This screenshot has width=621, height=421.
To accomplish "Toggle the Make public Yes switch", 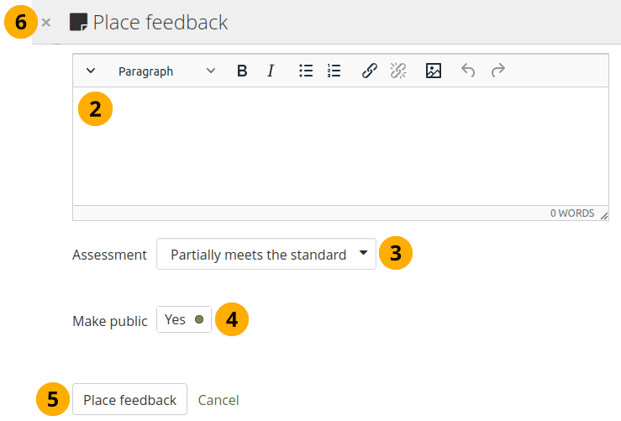I will tap(183, 319).
